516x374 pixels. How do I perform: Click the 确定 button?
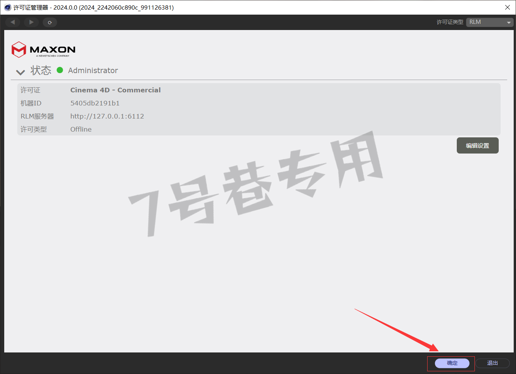452,363
